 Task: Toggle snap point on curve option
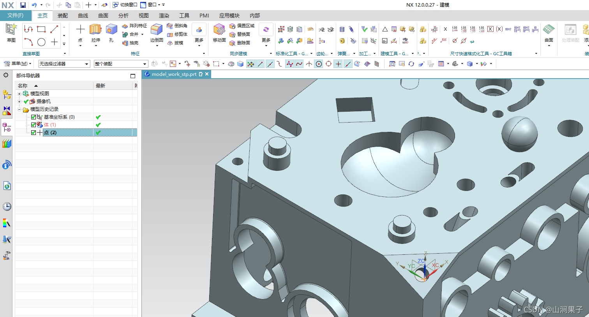pyautogui.click(x=348, y=64)
